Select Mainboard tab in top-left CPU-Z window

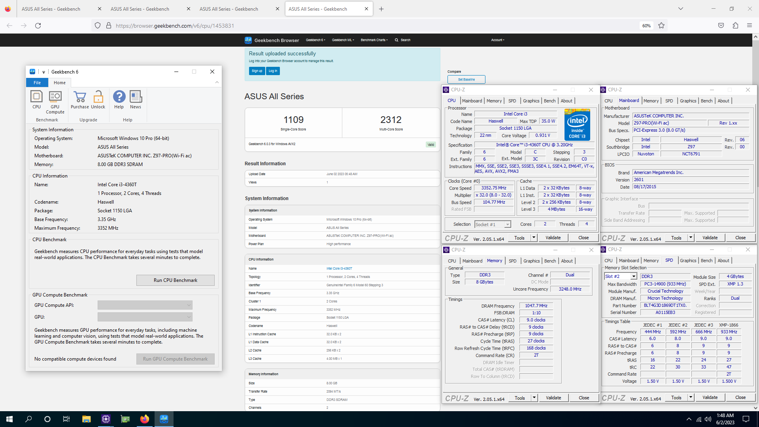pos(472,101)
